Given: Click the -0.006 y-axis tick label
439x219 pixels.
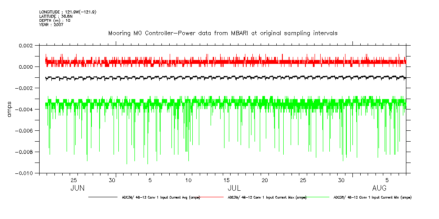Looking at the screenshot, I should (x=24, y=131).
